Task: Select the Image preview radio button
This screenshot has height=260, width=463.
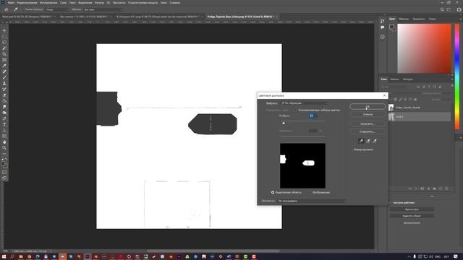Action: click(310, 193)
